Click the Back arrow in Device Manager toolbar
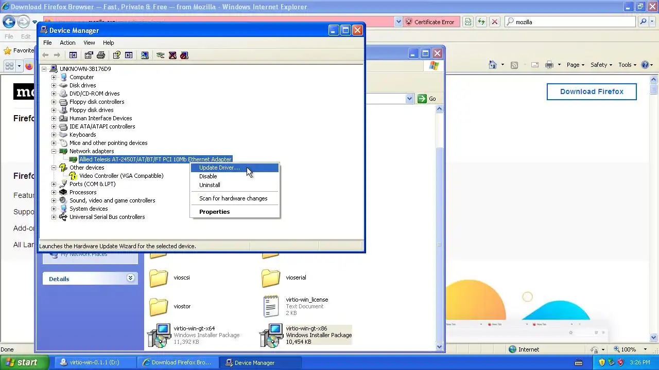Image resolution: width=659 pixels, height=370 pixels. [x=45, y=55]
